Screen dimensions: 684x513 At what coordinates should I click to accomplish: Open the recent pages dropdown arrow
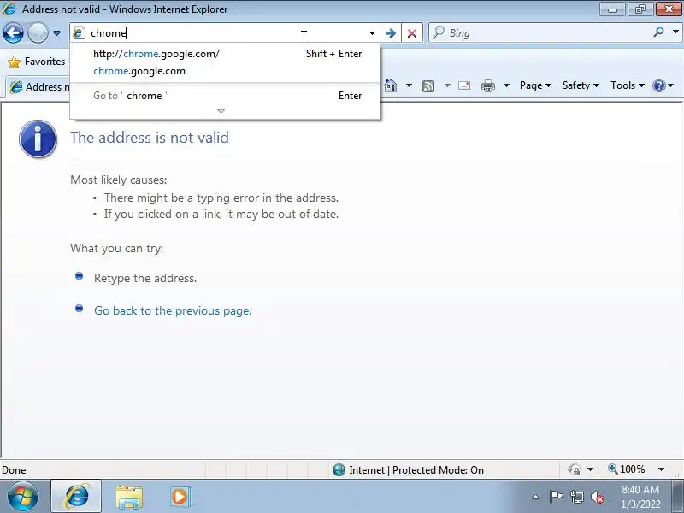[x=56, y=33]
